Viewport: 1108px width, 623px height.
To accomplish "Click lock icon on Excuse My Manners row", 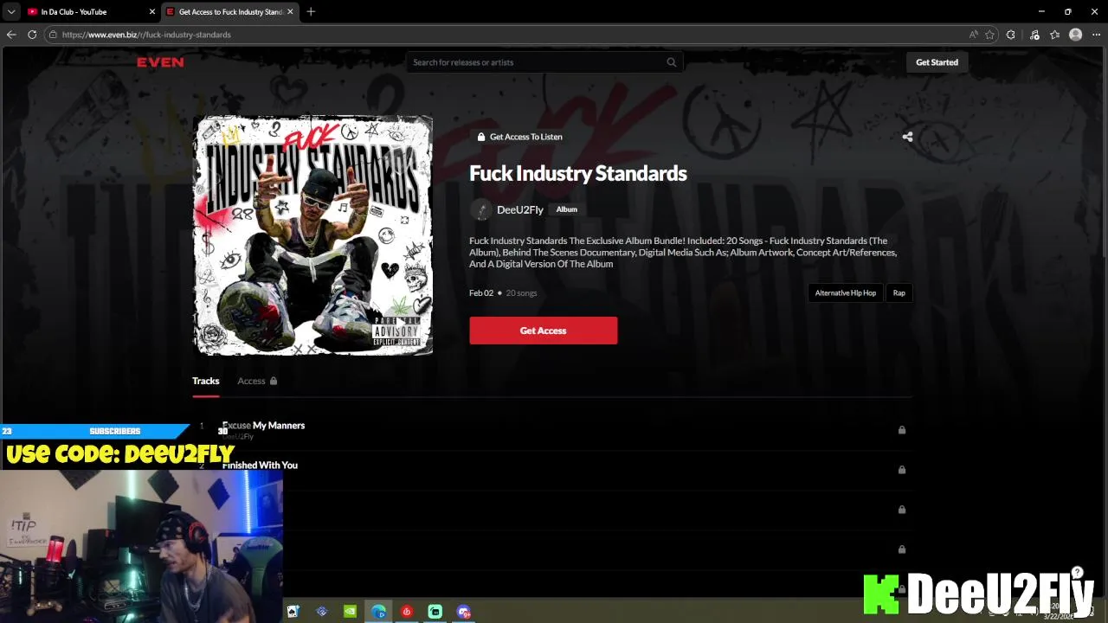I will [x=902, y=430].
